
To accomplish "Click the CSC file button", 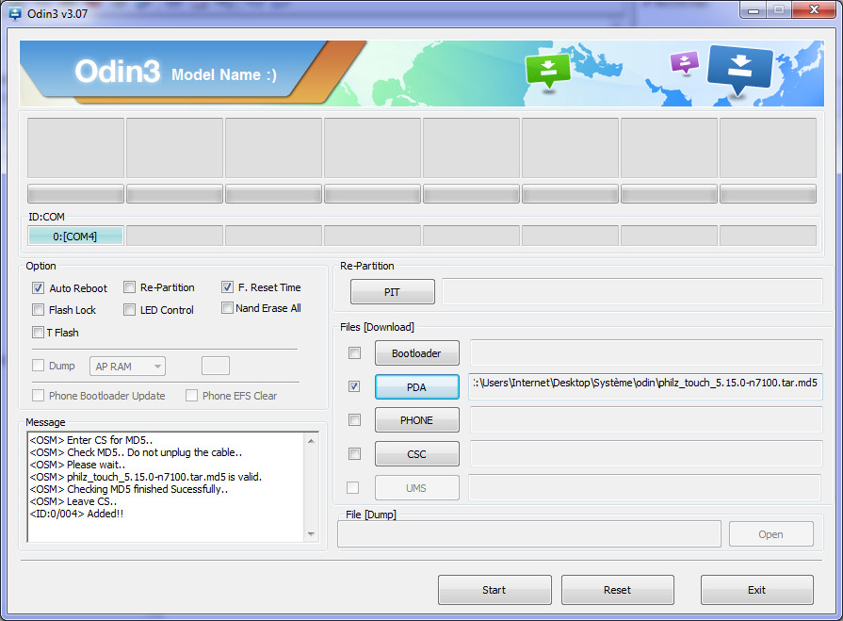I will (416, 454).
